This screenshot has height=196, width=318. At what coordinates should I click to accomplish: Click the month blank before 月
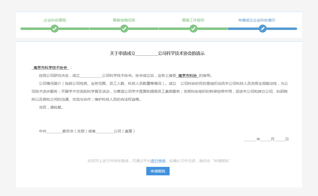click(x=265, y=139)
